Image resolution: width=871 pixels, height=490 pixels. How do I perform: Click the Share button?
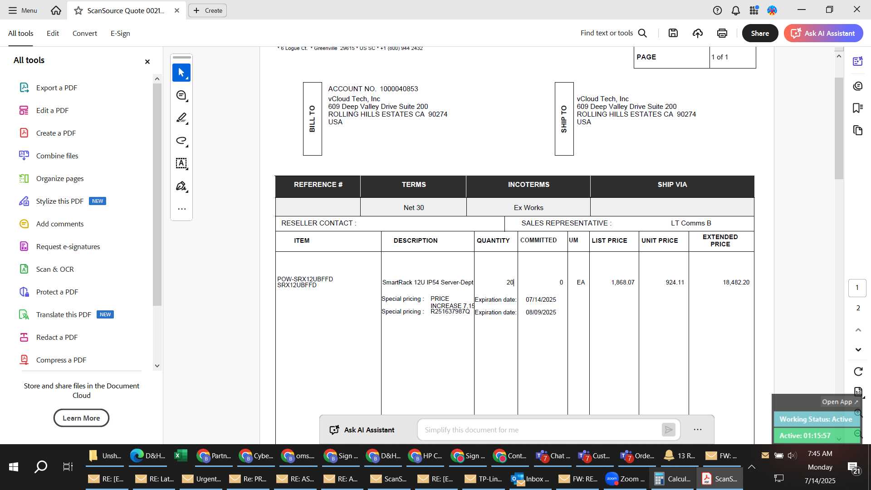[x=760, y=33]
